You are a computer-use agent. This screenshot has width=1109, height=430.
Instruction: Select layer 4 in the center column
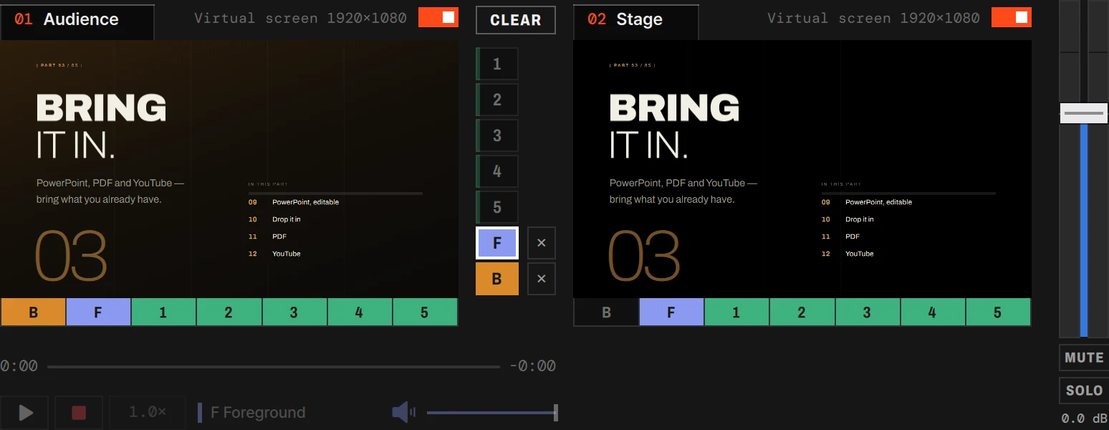pyautogui.click(x=497, y=171)
